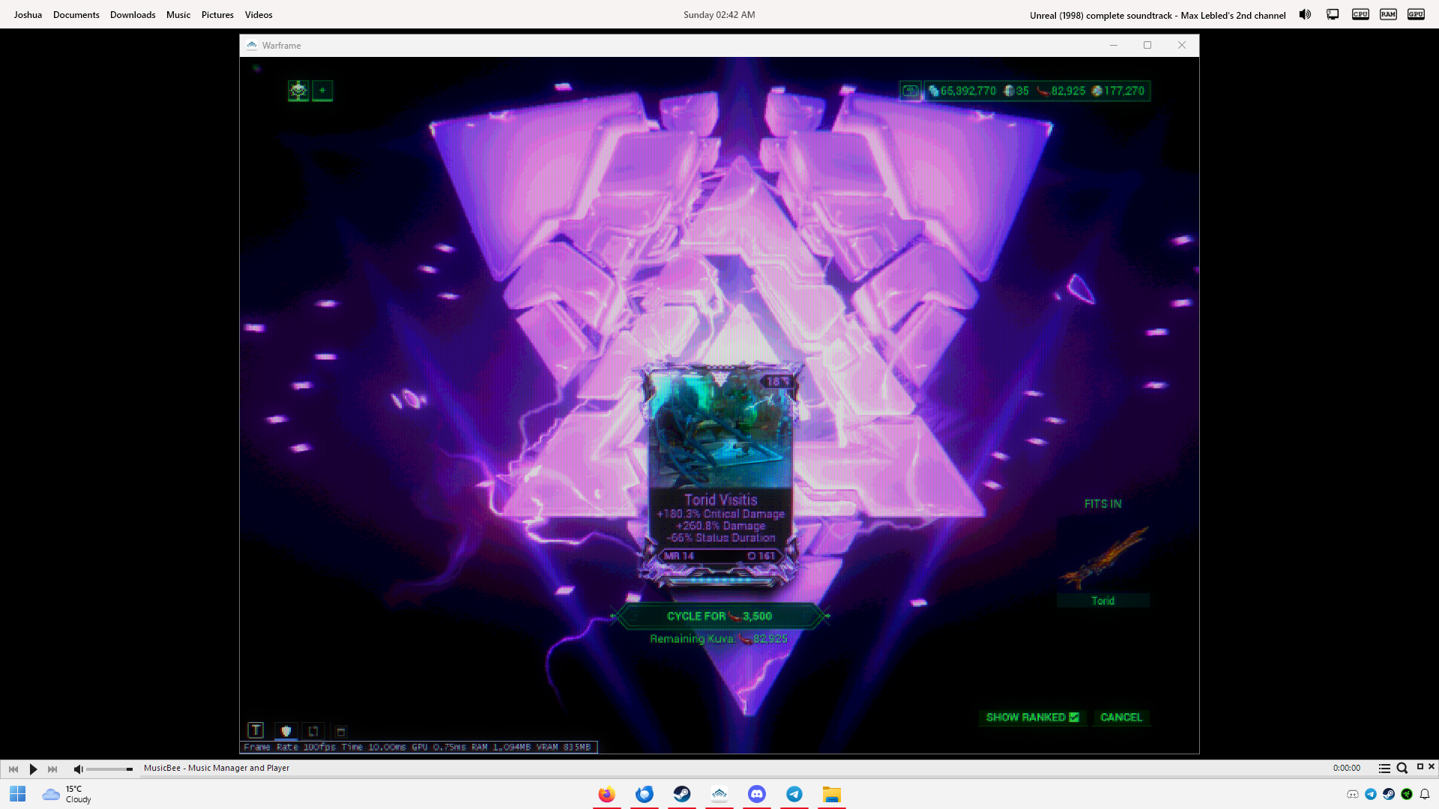Open the Joshua home folder menu
Viewport: 1439px width, 809px height.
pos(28,15)
